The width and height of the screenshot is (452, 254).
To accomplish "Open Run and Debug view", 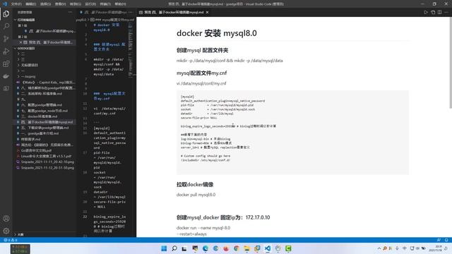I will (x=6, y=52).
